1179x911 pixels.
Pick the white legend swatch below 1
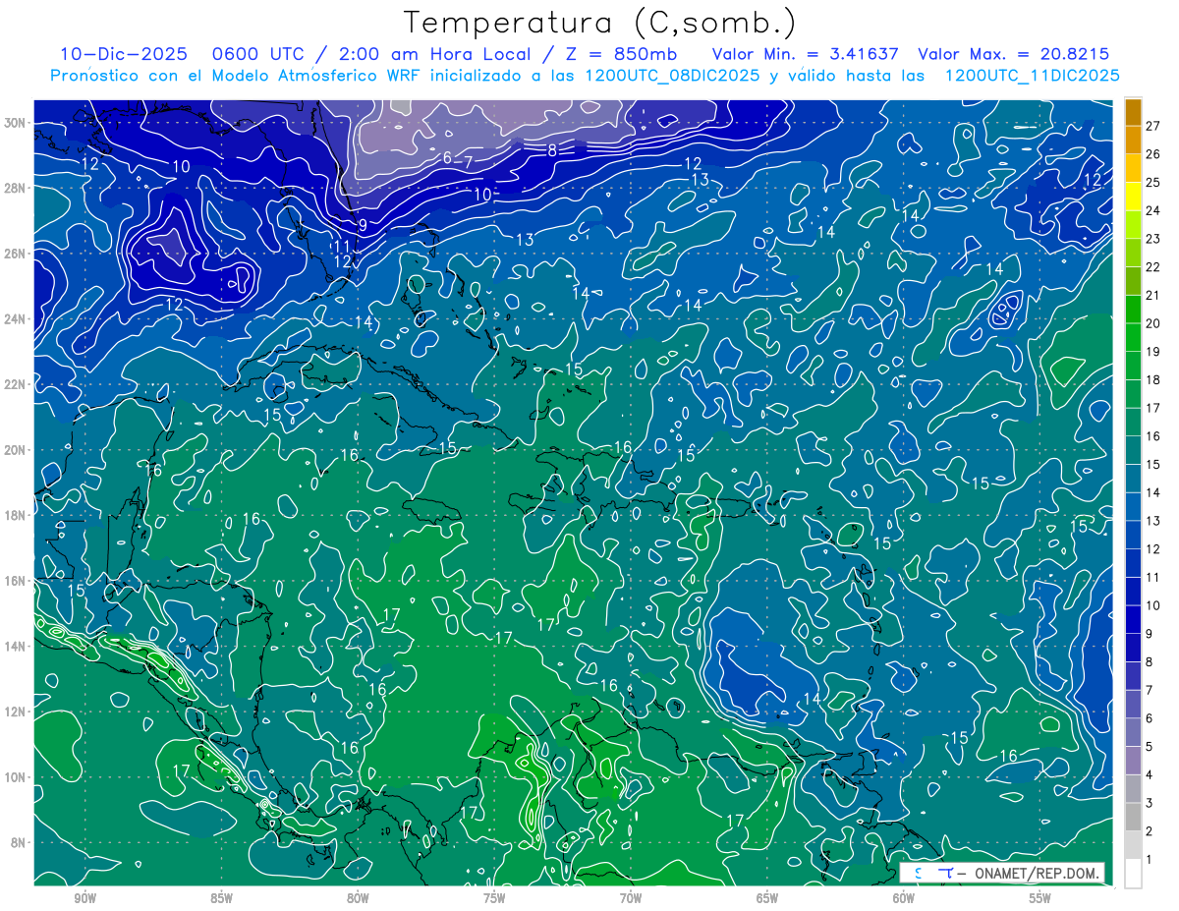click(x=1133, y=874)
